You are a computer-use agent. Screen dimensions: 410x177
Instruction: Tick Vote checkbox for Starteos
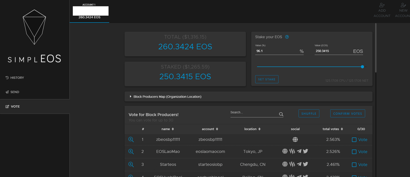(x=354, y=165)
